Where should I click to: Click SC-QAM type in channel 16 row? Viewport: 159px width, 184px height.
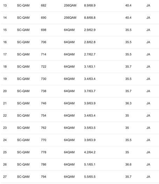coord(23,42)
